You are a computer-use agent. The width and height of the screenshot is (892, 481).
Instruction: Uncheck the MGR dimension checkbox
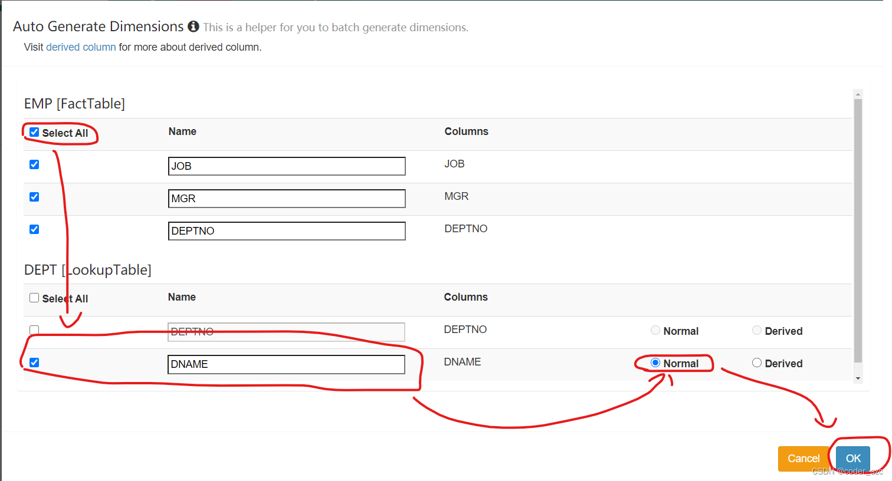(x=34, y=197)
